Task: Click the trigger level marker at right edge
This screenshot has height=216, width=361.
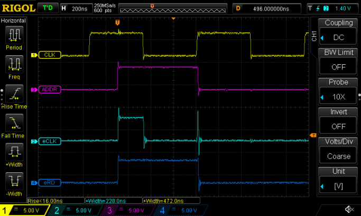Action: click(313, 135)
